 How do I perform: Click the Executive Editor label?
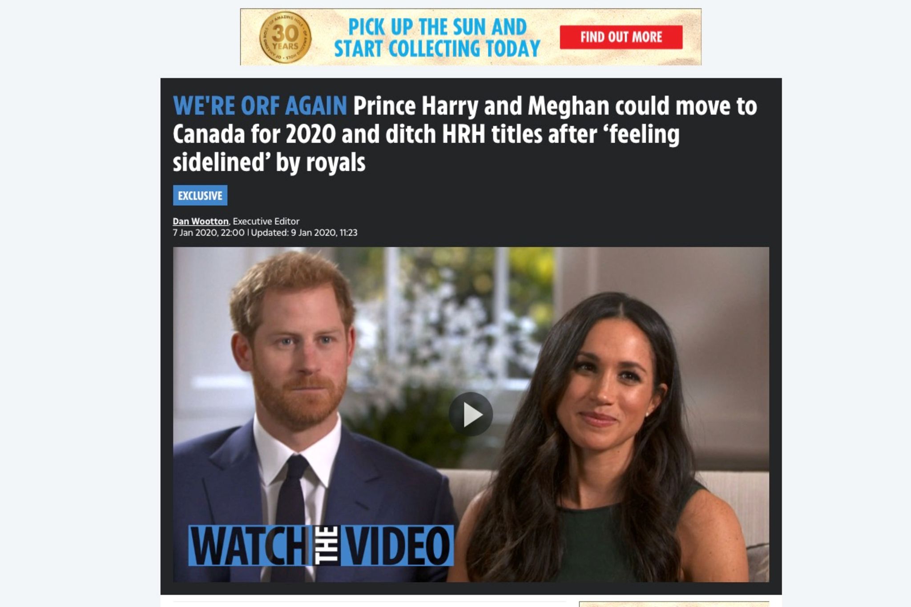(266, 221)
